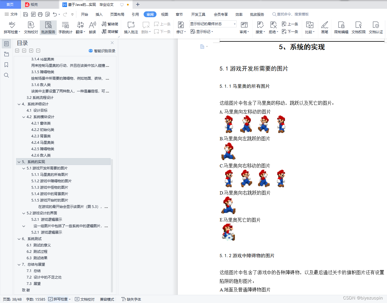The width and height of the screenshot is (387, 303).
Task: Collapse the 5.1 游戏开发所需要的图片 node
Action: (x=24, y=168)
